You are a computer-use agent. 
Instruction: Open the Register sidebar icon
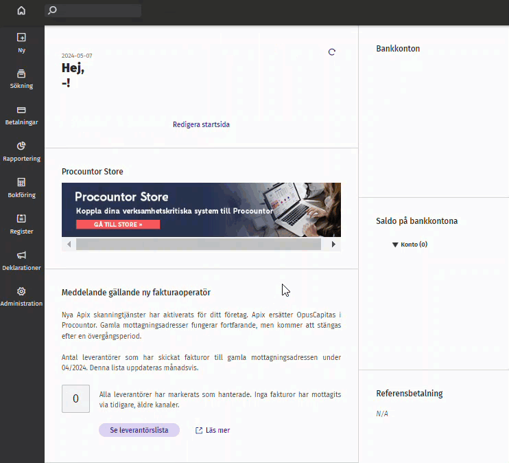(21, 218)
